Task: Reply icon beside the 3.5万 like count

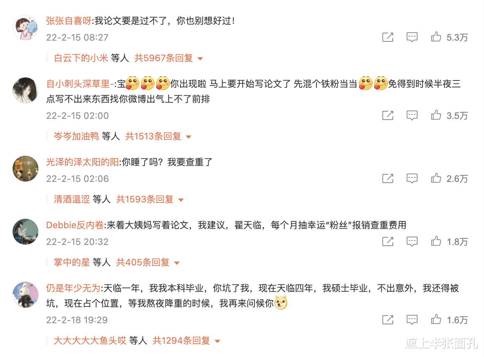Action: click(412, 115)
